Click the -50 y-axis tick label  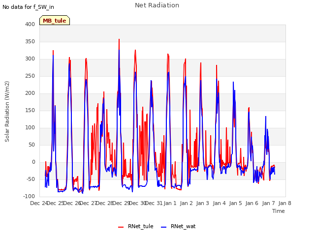(31, 179)
